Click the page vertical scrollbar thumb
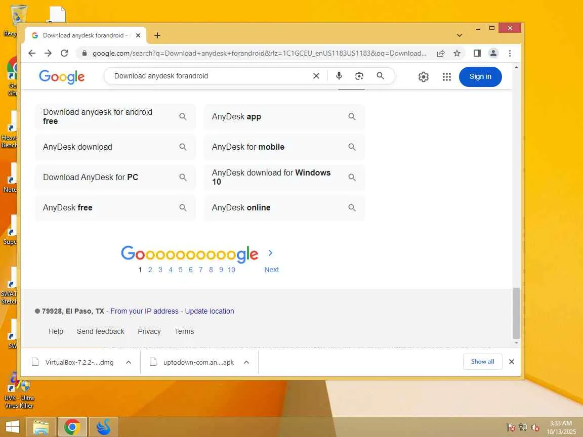Screen dimensions: 583x437 [516, 313]
